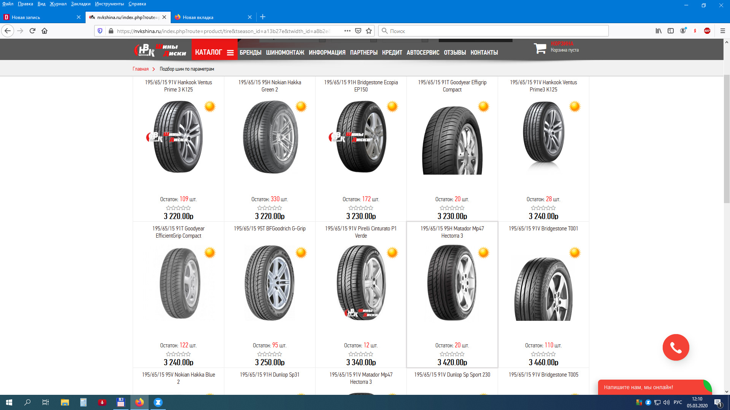Click the page vertical scrollbar thumb

727,139
